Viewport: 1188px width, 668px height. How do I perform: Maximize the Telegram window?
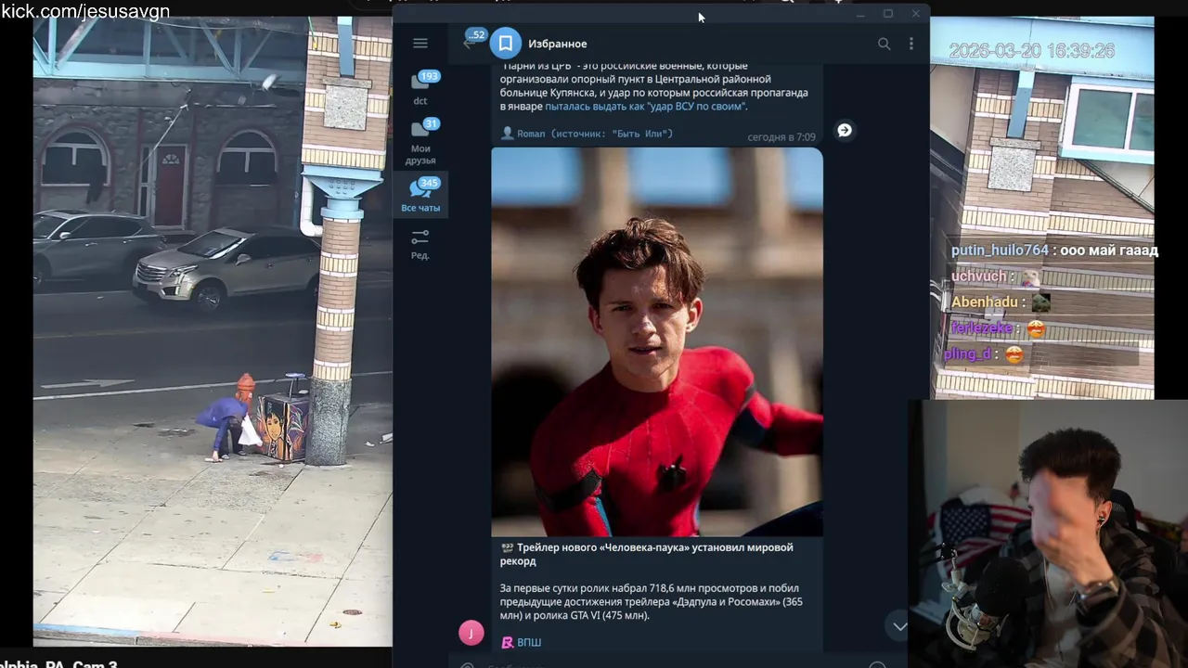point(888,14)
